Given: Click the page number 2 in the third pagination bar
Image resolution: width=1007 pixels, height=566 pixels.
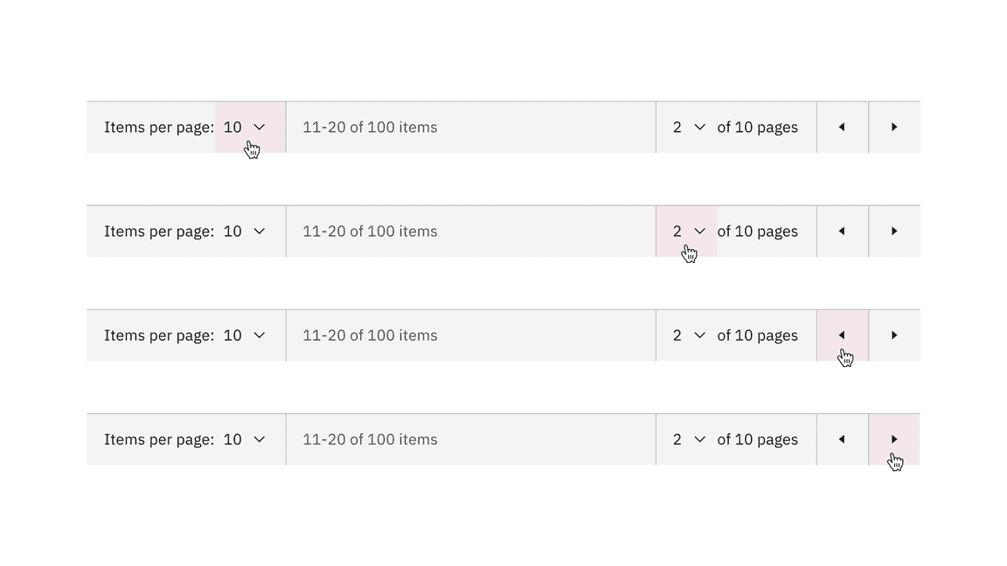Looking at the screenshot, I should [678, 335].
